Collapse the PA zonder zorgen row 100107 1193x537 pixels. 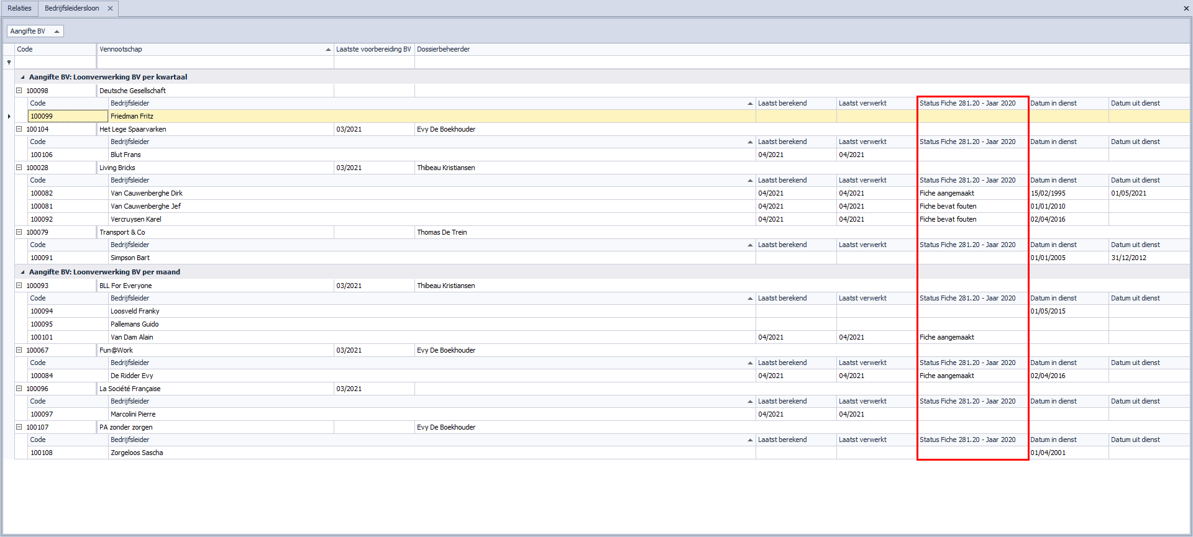pyautogui.click(x=19, y=427)
